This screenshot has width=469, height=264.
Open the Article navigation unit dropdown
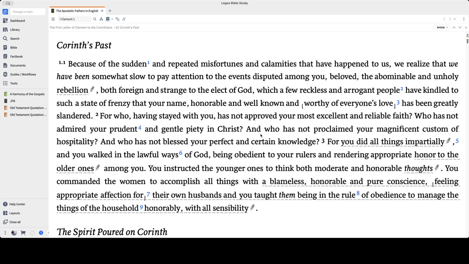pos(442,27)
